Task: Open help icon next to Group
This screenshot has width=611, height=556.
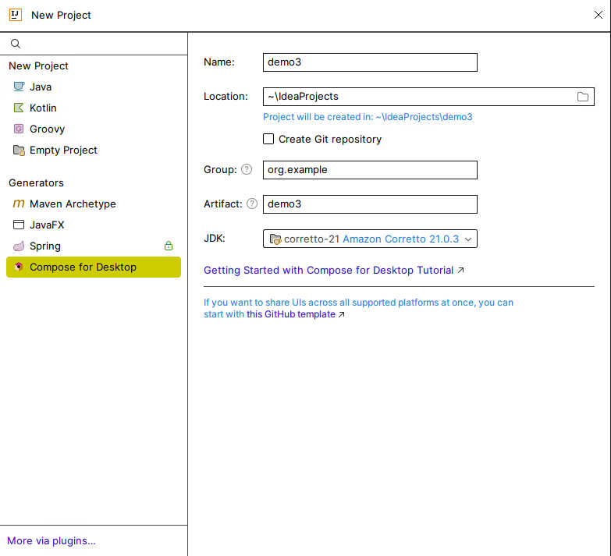Action: coord(247,169)
